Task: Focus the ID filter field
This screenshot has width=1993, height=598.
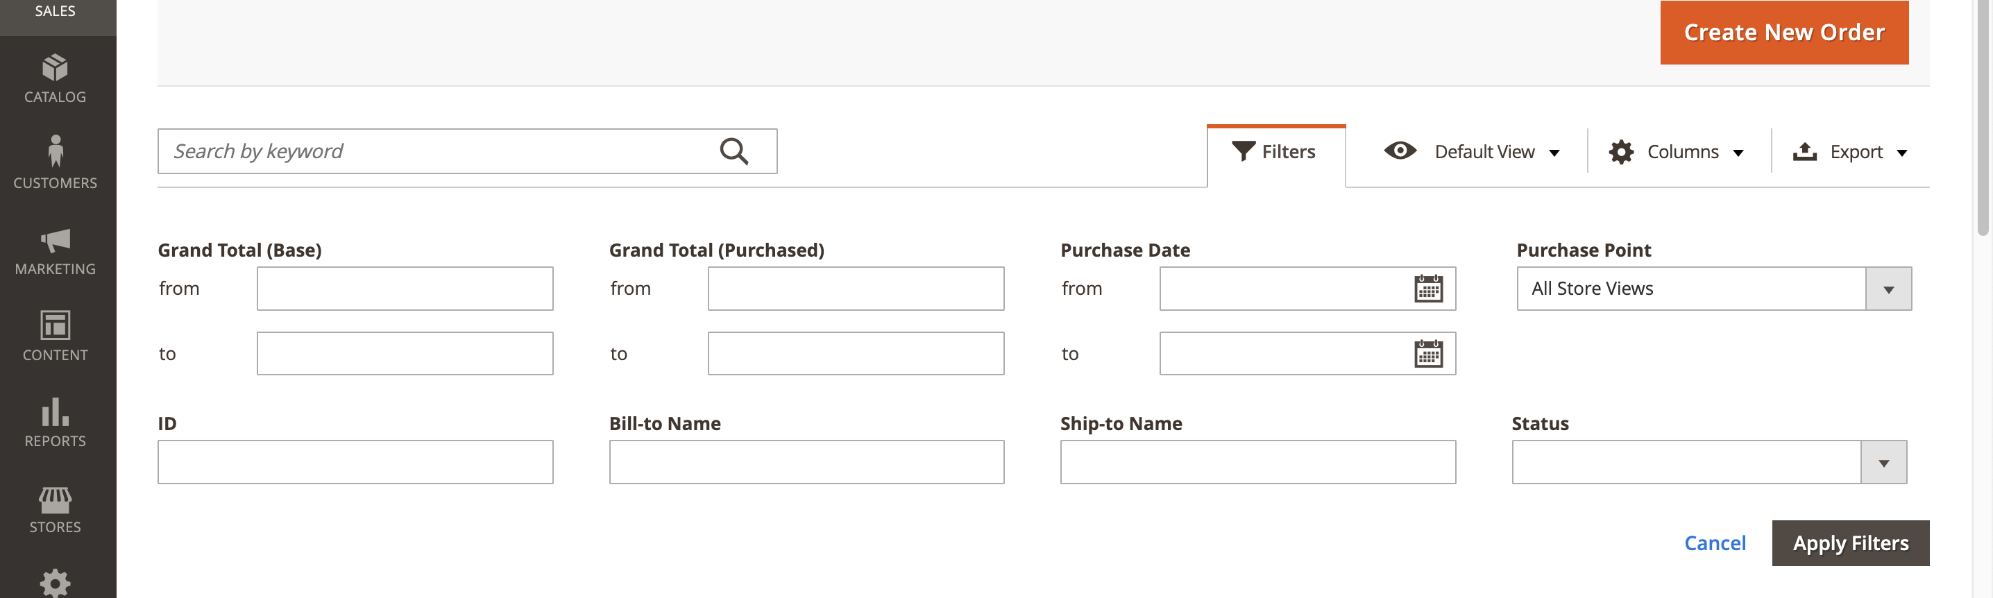Action: tap(355, 462)
